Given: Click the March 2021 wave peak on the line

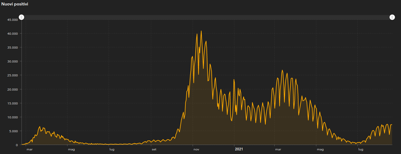Looking at the screenshot, I should pyautogui.click(x=282, y=70).
